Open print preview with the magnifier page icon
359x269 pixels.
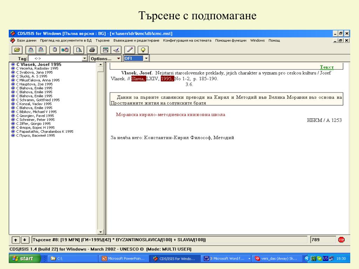coord(79,50)
